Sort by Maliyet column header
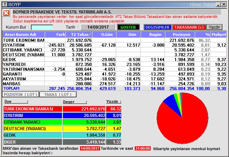Image resolution: width=229 pixels, height=157 pixels. click(219, 35)
